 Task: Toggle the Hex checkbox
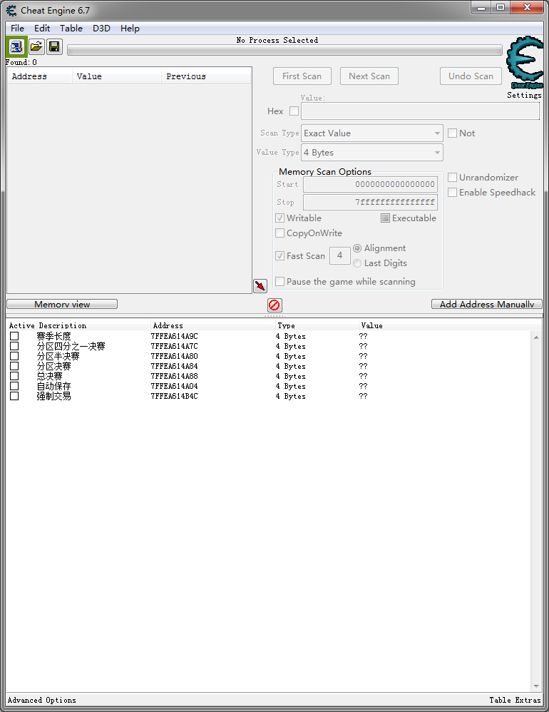pyautogui.click(x=294, y=111)
